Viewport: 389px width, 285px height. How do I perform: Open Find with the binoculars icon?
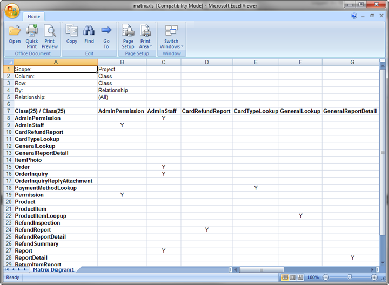[89, 35]
